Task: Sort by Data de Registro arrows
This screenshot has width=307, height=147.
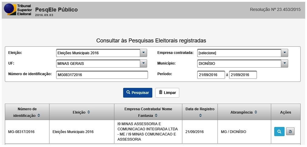Action: [200, 116]
